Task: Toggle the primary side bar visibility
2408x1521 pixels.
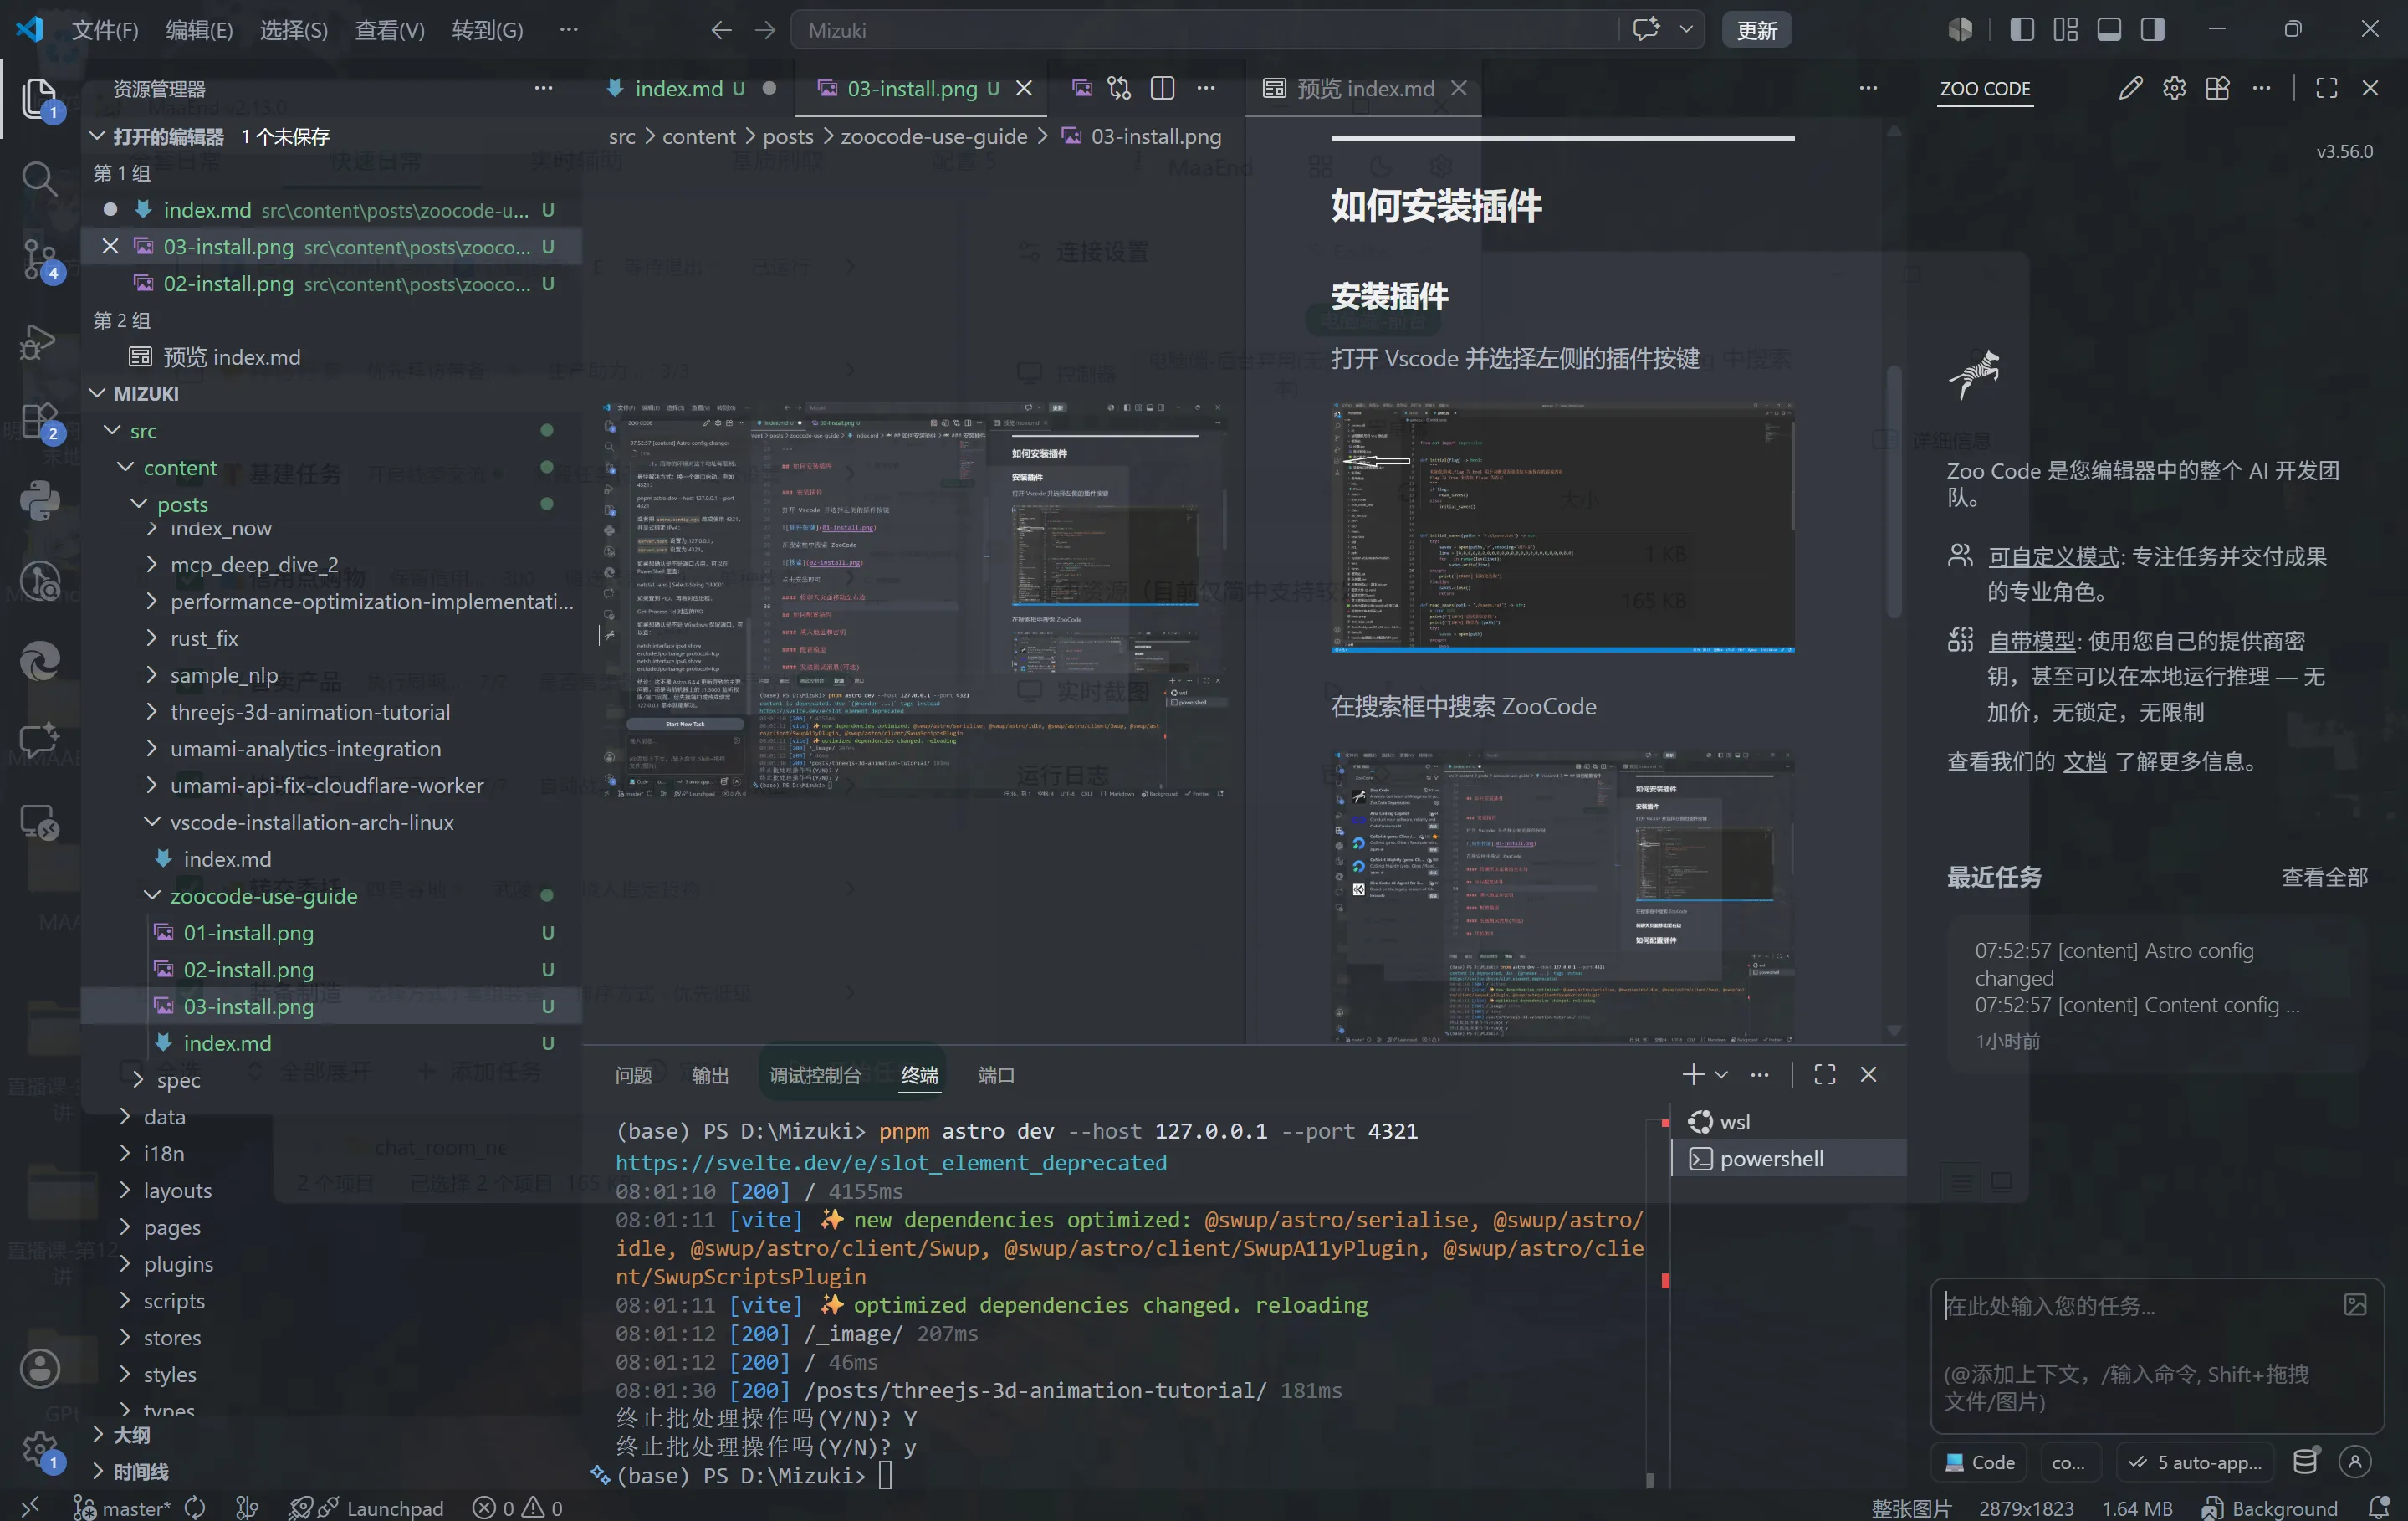Action: [2022, 30]
